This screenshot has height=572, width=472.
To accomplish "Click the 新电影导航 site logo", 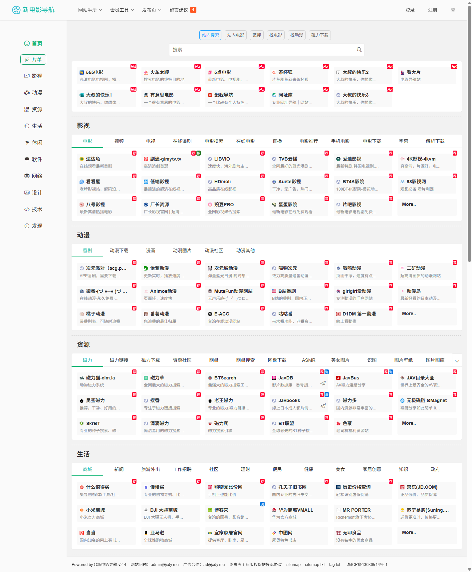I will pos(33,10).
